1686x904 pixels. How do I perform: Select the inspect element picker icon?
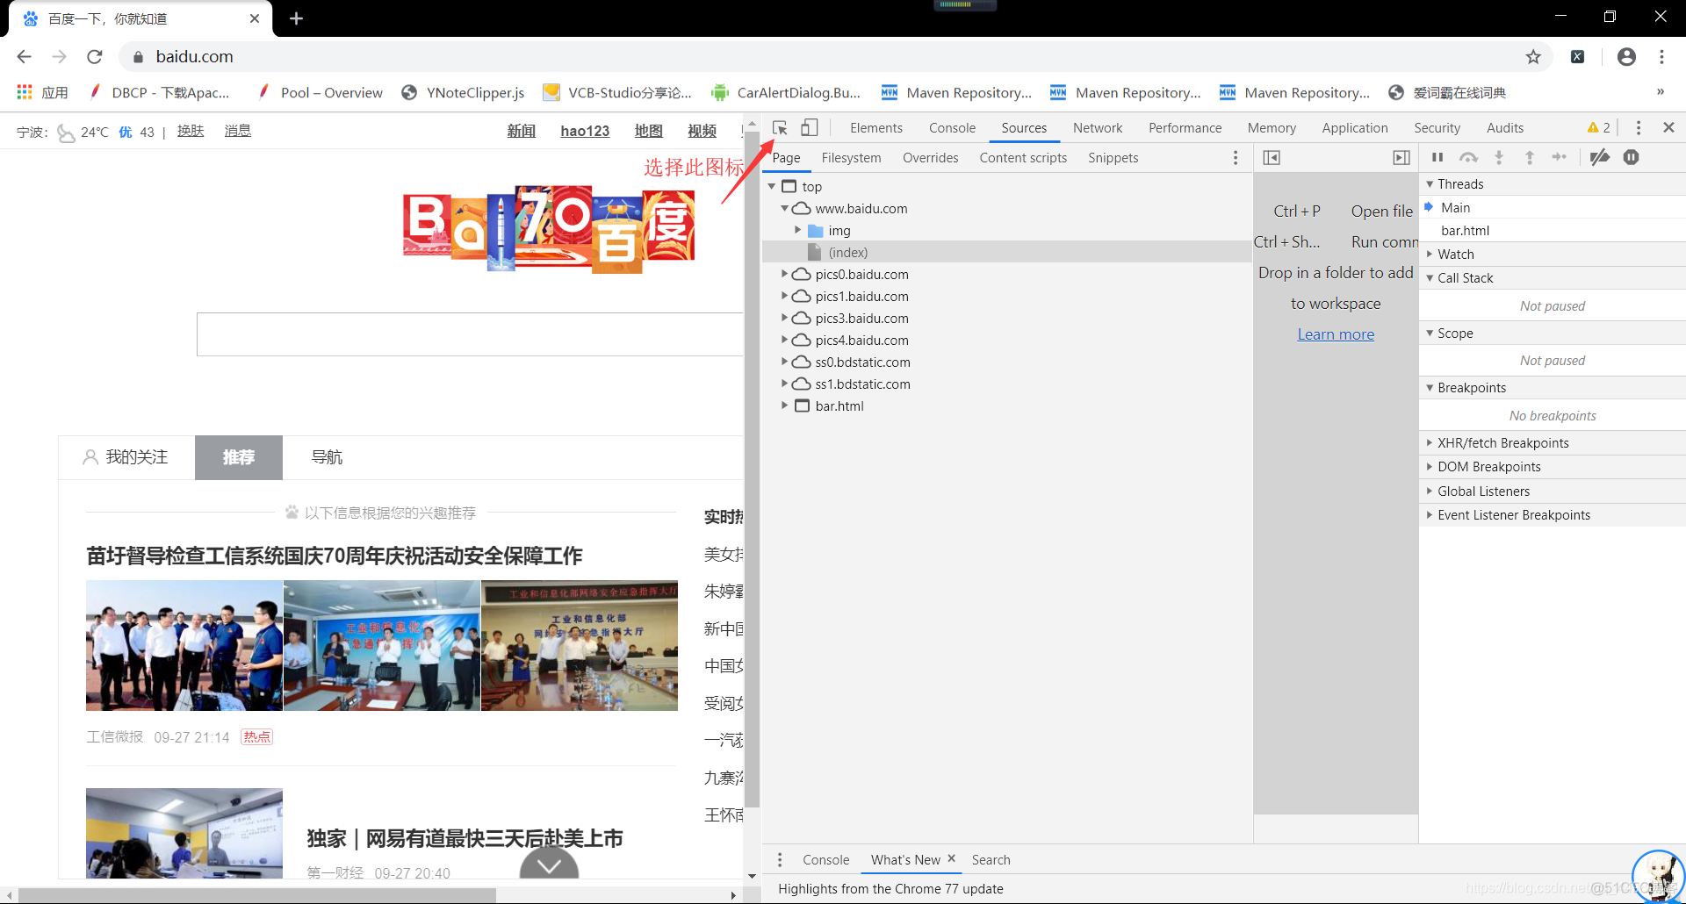coord(780,128)
